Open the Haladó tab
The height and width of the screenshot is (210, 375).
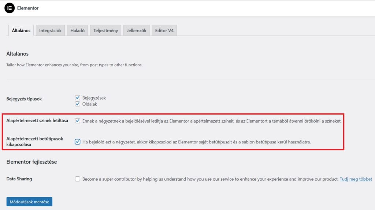click(77, 31)
